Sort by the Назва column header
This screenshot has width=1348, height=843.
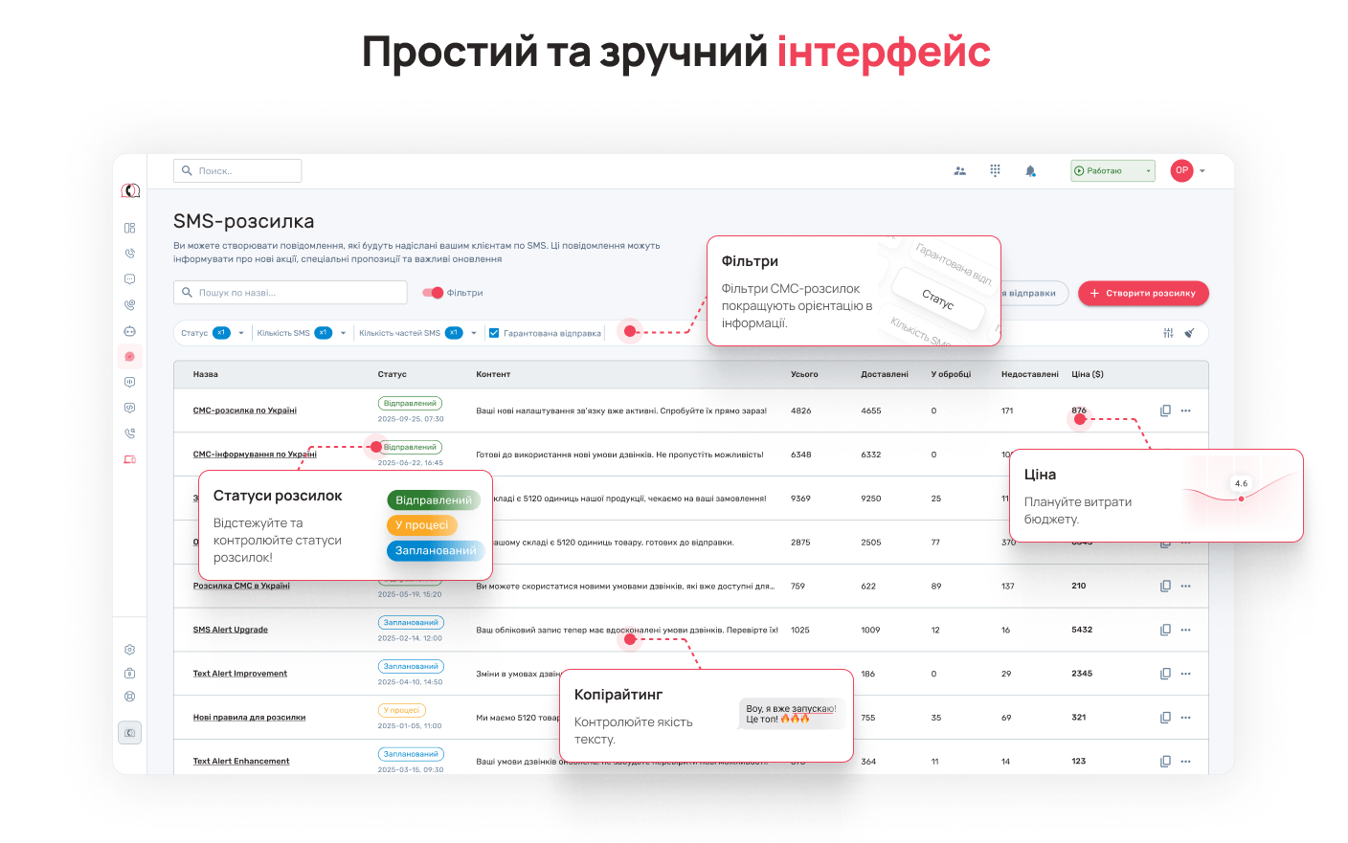click(205, 374)
